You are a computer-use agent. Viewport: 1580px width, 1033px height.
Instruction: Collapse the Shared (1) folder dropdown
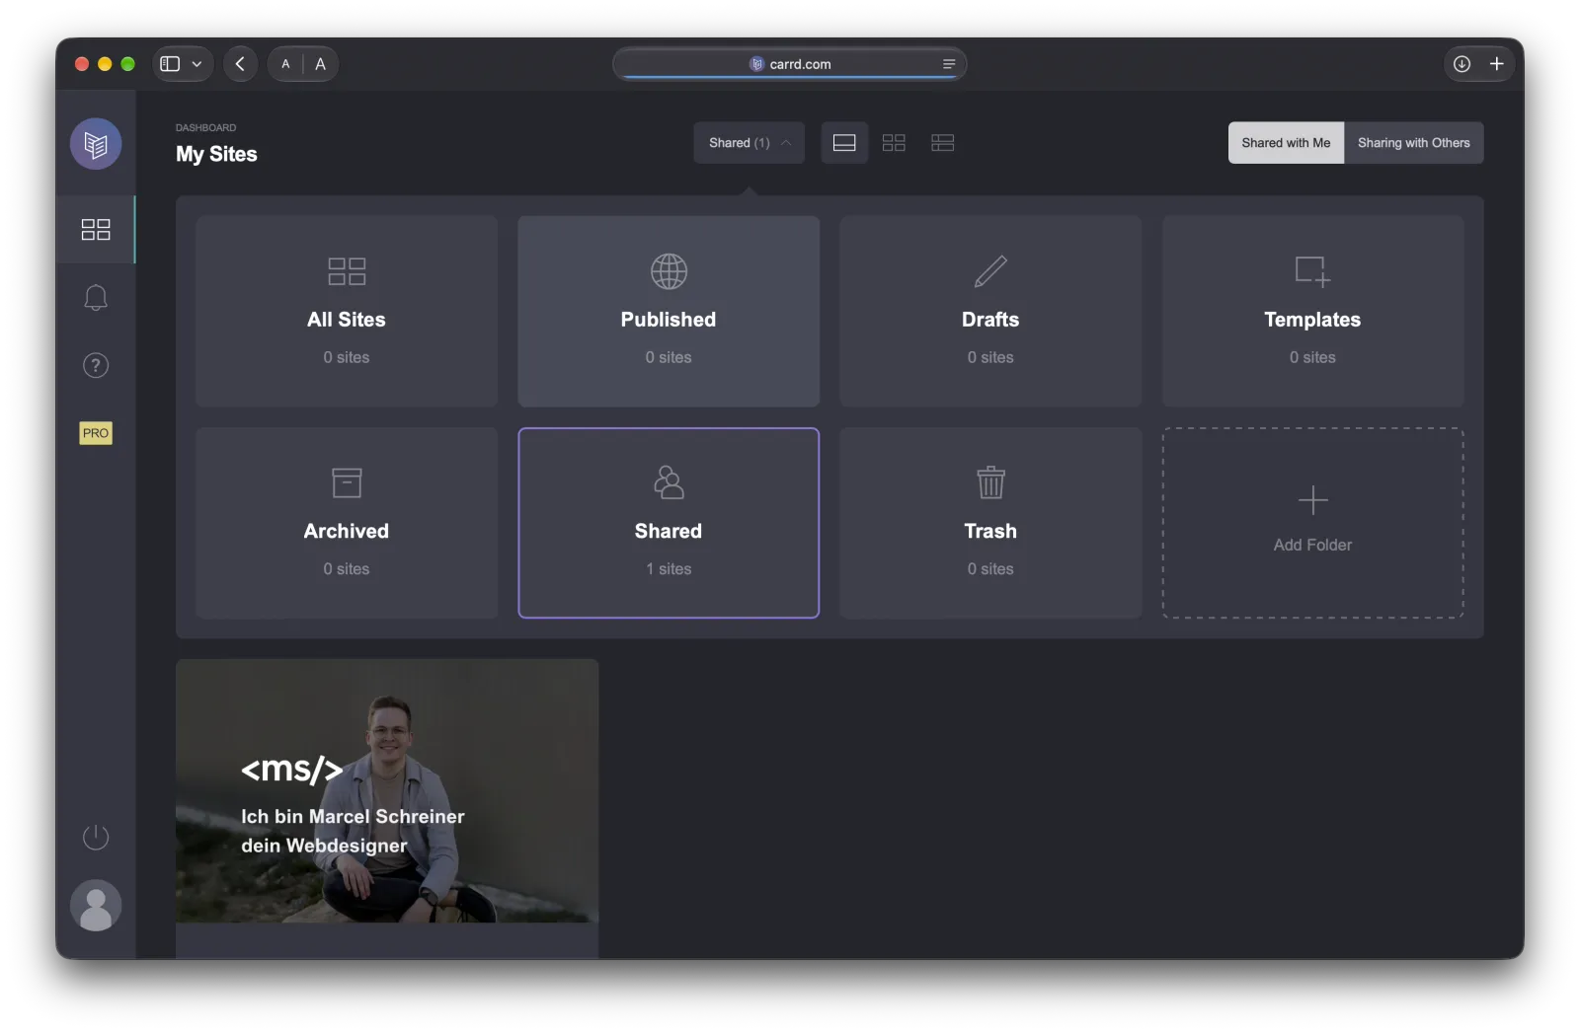(x=750, y=143)
